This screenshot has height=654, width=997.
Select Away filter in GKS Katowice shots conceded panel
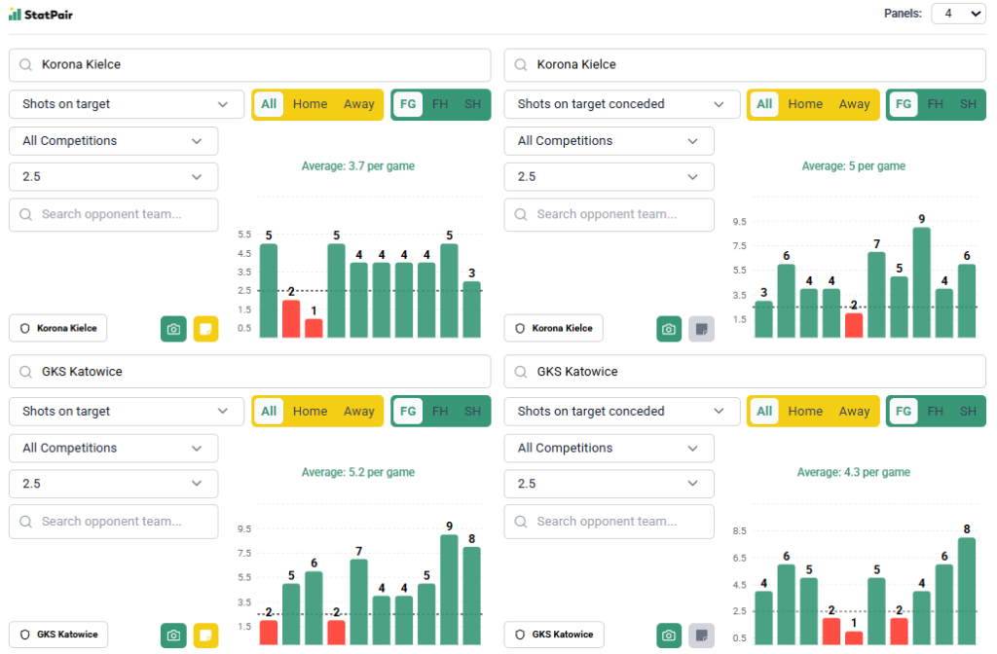(x=854, y=412)
